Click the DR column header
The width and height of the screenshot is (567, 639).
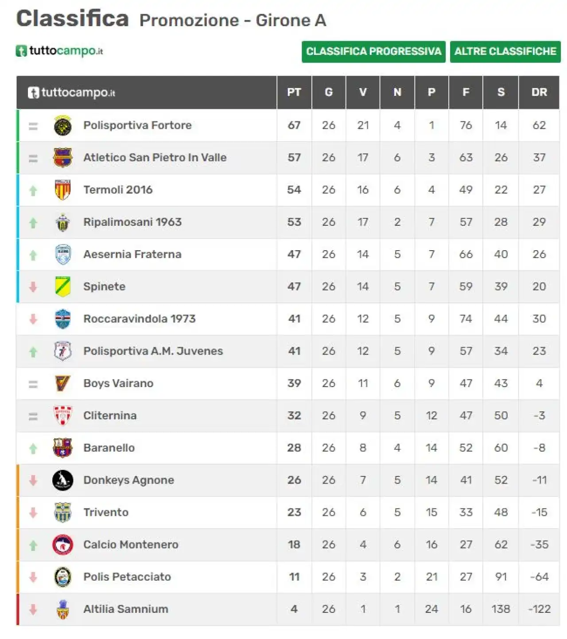pyautogui.click(x=539, y=93)
